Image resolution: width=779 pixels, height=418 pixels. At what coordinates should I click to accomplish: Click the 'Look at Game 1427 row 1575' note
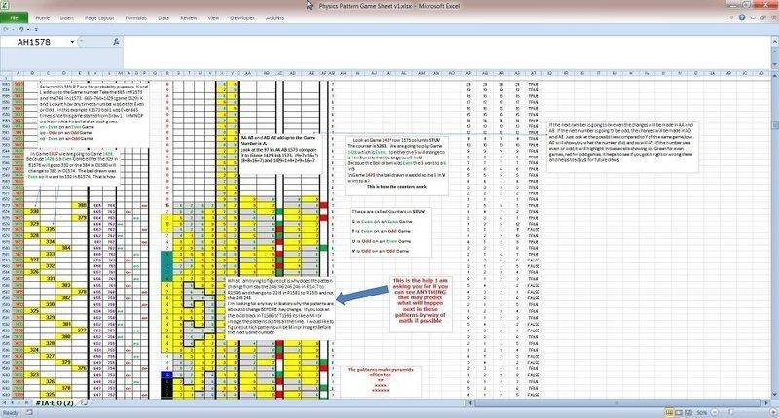[x=396, y=166]
